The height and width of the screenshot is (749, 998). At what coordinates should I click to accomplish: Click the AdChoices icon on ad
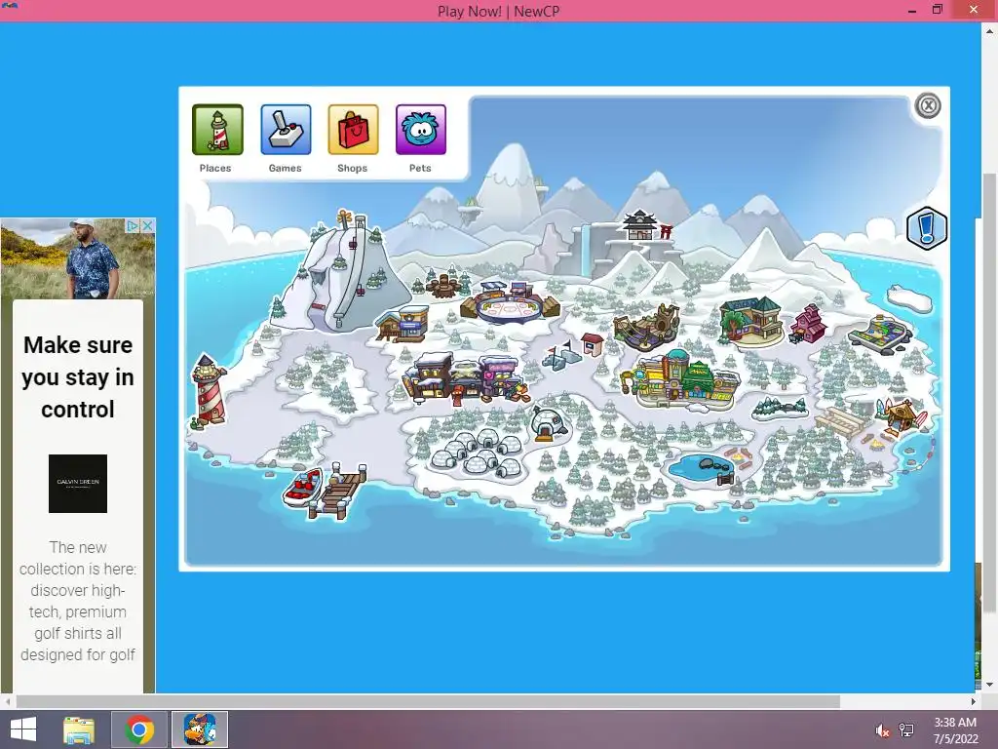(x=133, y=225)
